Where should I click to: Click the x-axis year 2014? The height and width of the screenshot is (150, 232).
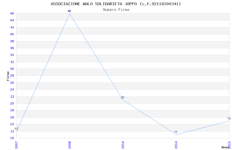pyautogui.click(x=176, y=145)
